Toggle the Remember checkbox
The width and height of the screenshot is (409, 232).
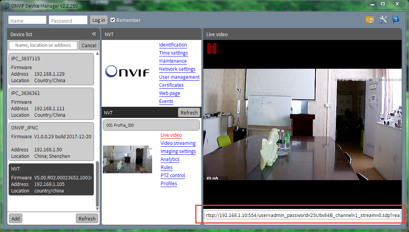[113, 20]
